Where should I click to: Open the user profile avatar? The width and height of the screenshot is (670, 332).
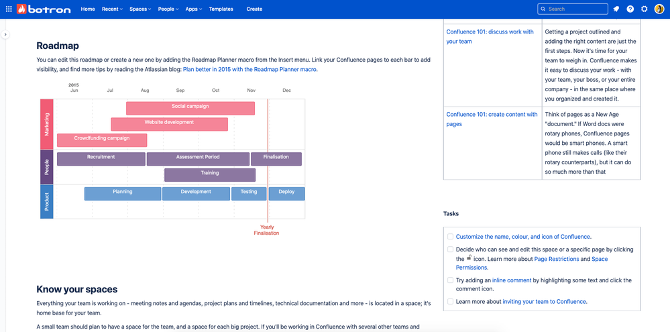[x=659, y=9]
